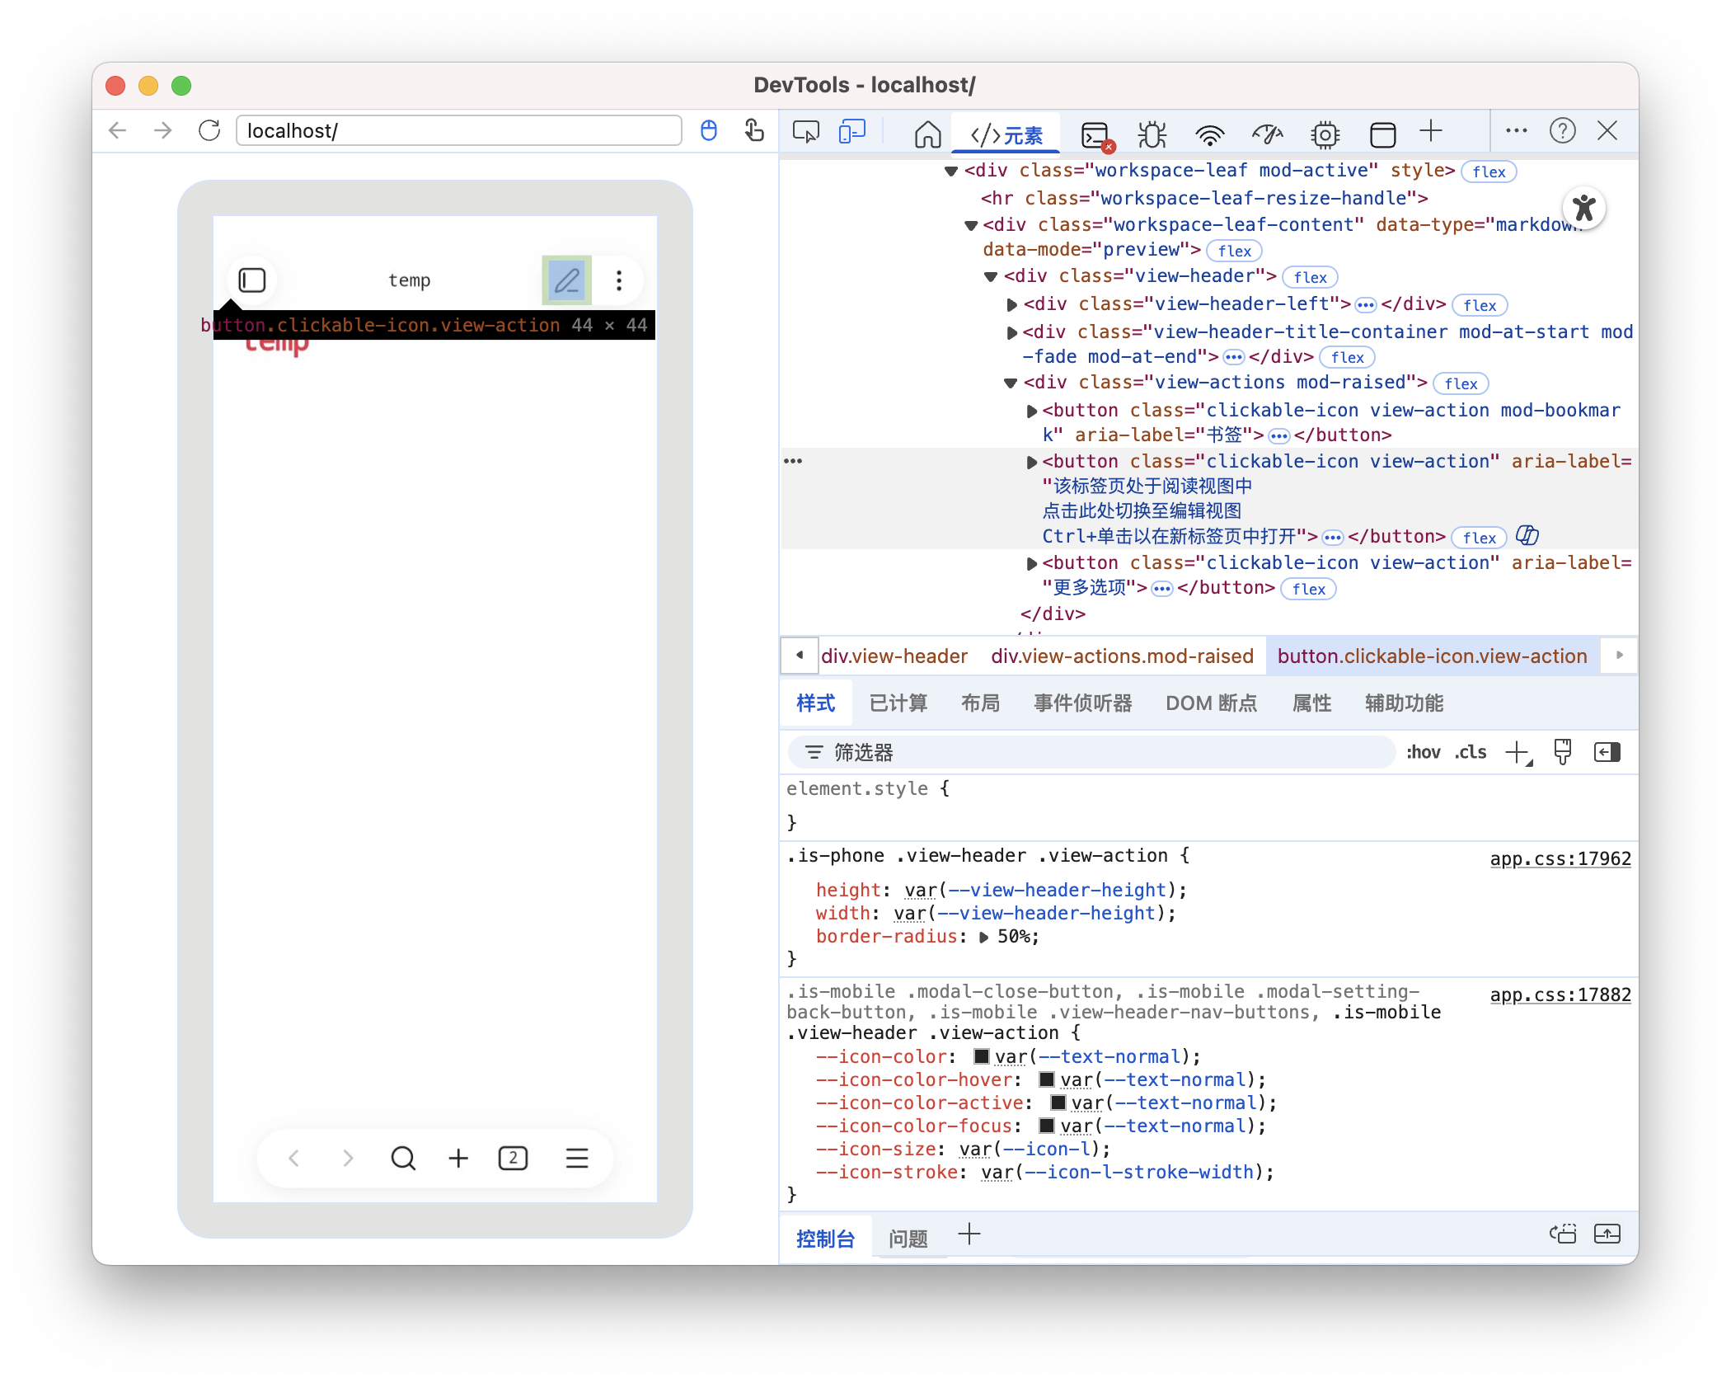Collapse the view-actions mod-raised div node
This screenshot has height=1387, width=1731.
[x=1011, y=383]
